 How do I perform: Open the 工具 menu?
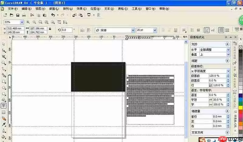pos(136,9)
